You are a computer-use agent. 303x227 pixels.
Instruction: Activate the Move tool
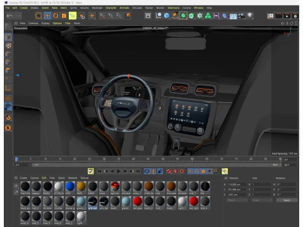tap(47, 16)
